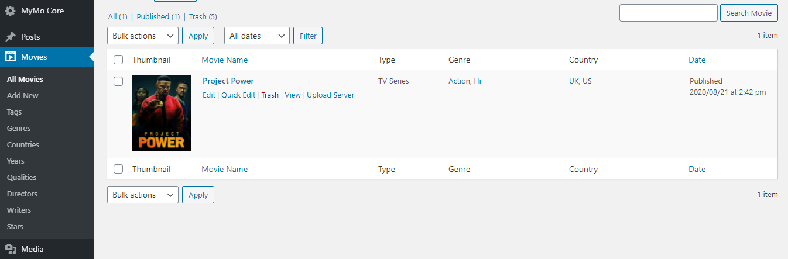Open the bottom Bulk actions dropdown
The width and height of the screenshot is (788, 259).
pos(143,195)
